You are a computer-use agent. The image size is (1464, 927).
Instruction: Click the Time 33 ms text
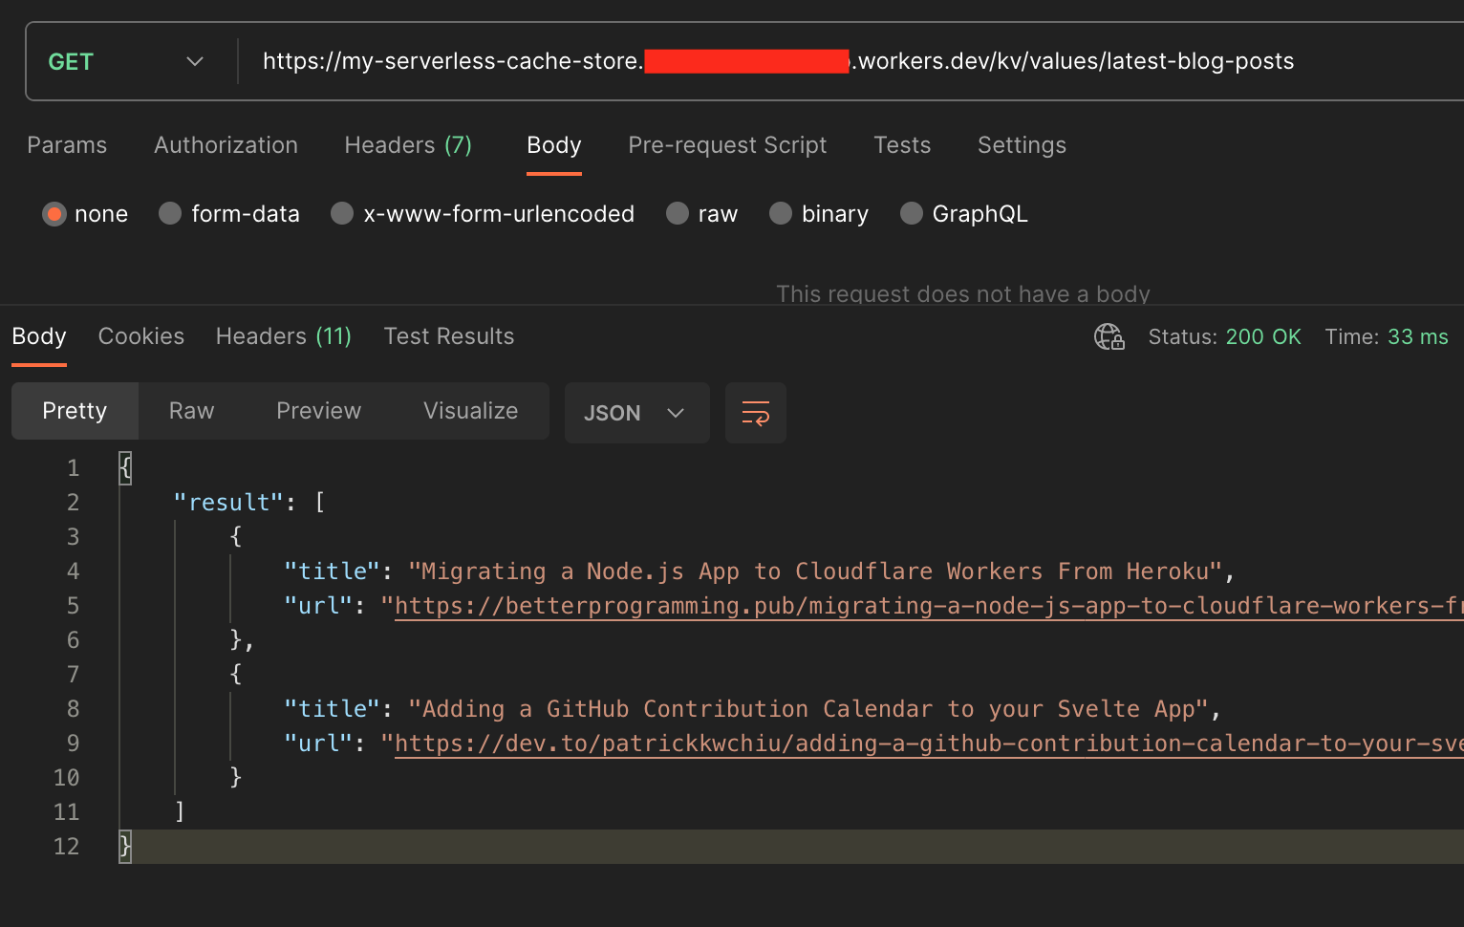point(1386,336)
